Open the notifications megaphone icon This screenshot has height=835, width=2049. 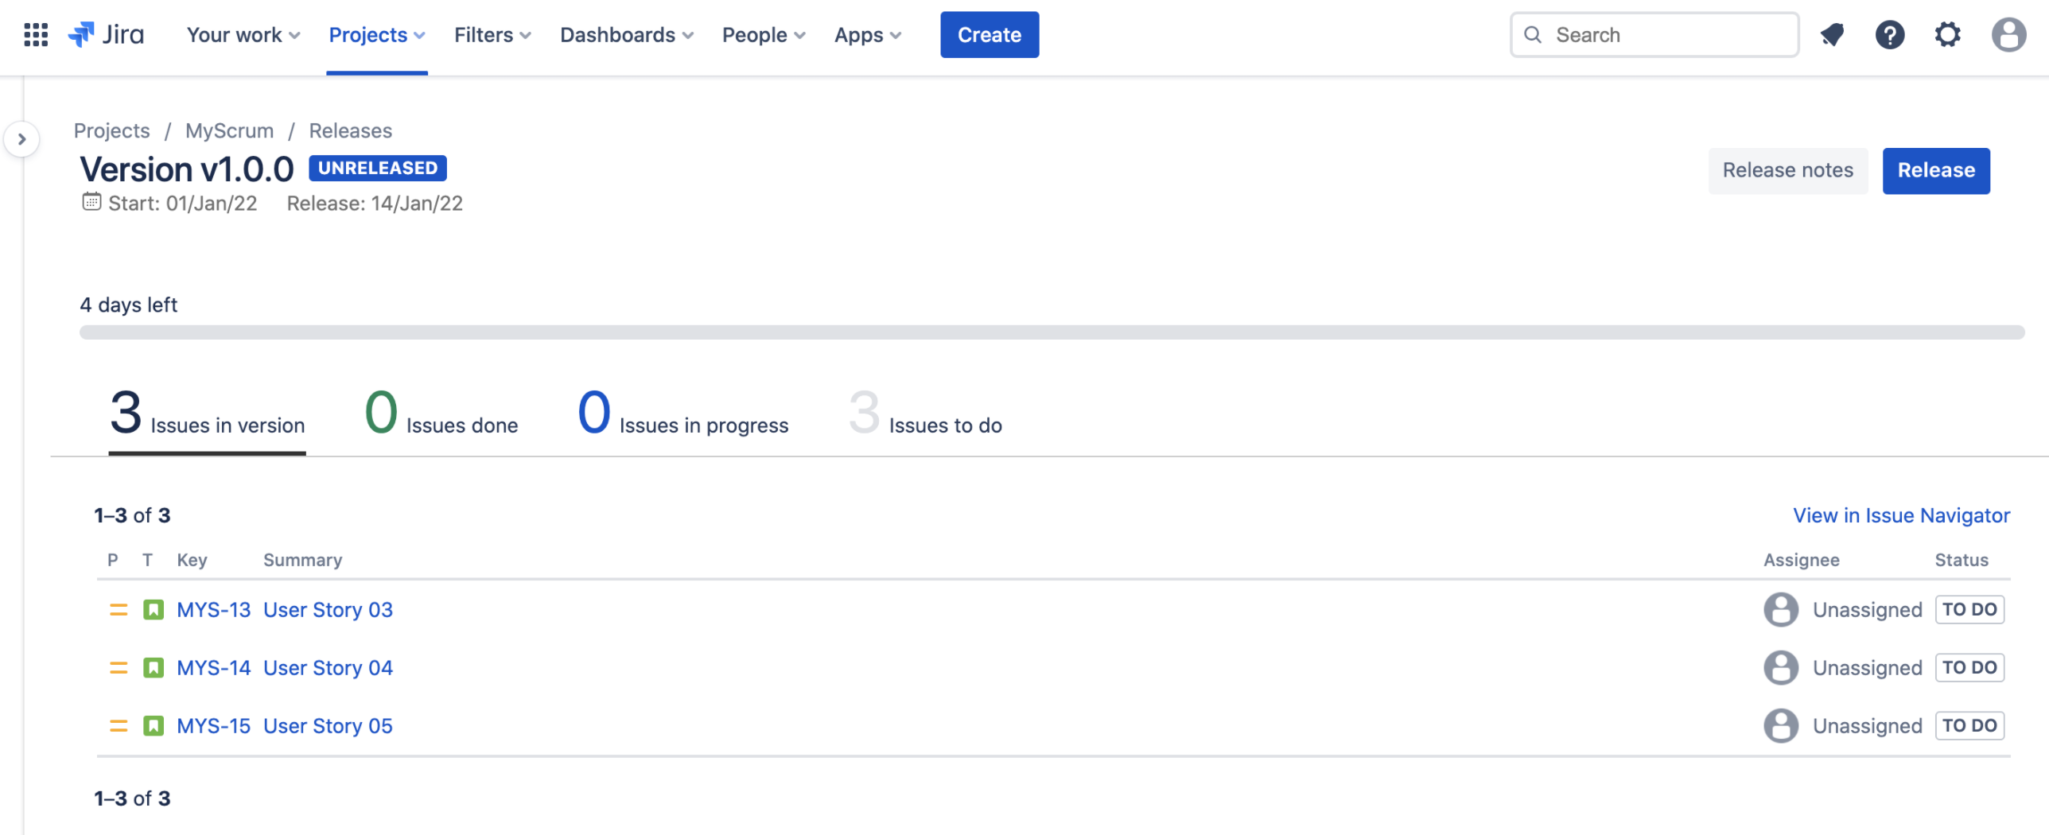click(x=1832, y=35)
